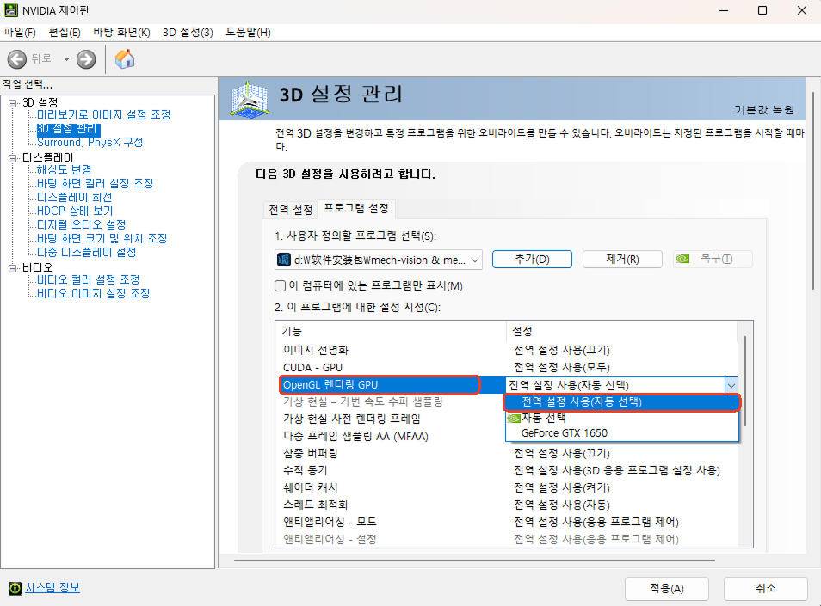Select 다중 프레임 샘플링 AA (MFAA) row
The height and width of the screenshot is (606, 821).
[x=390, y=436]
